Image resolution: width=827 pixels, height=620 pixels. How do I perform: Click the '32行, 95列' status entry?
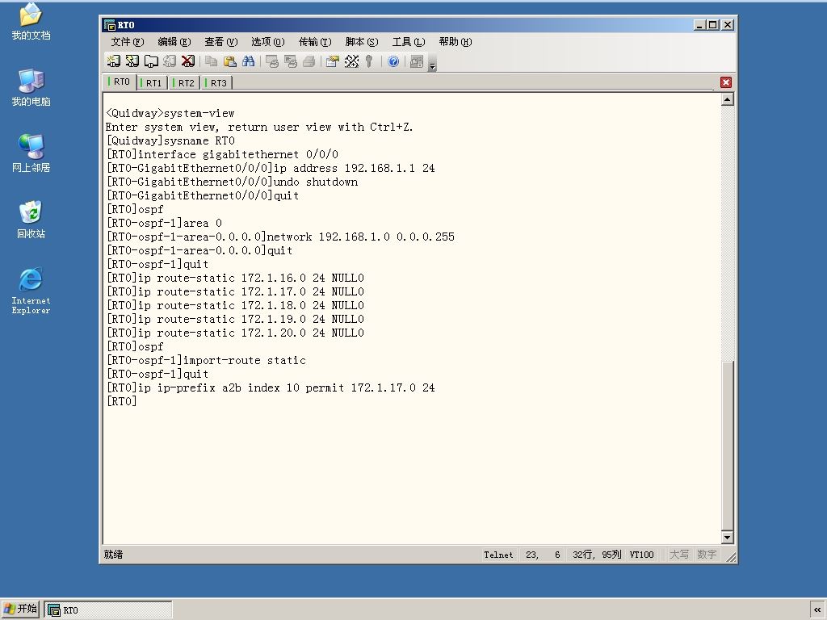coord(597,555)
